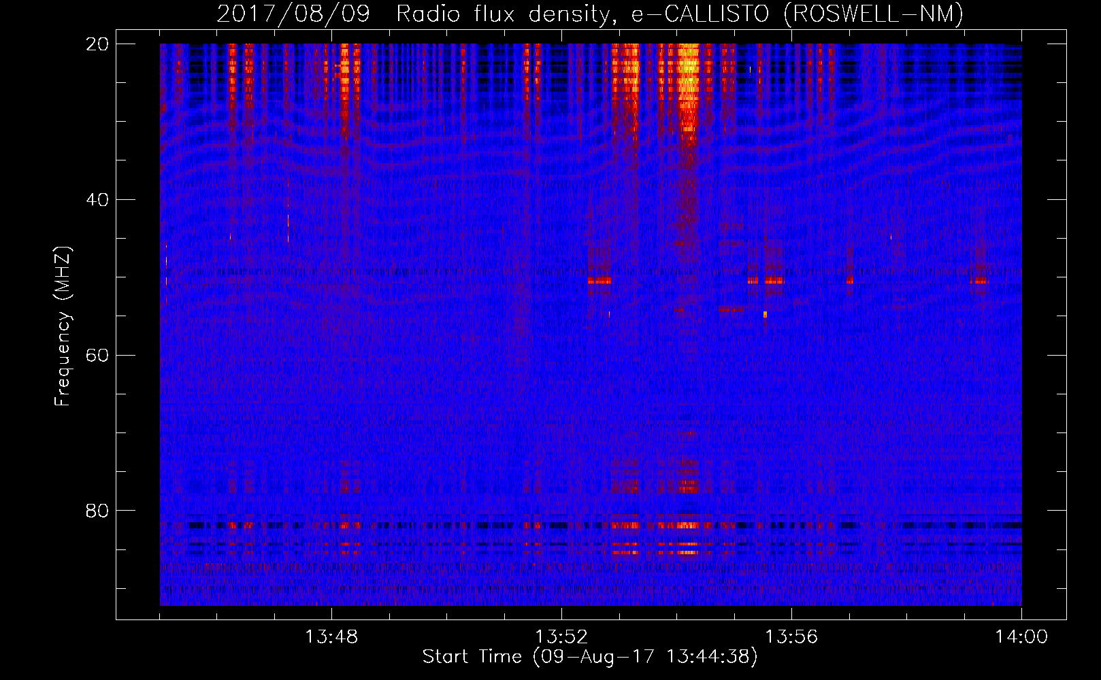The height and width of the screenshot is (680, 1101).
Task: Click the 13:48 time tick label
Action: (x=331, y=637)
